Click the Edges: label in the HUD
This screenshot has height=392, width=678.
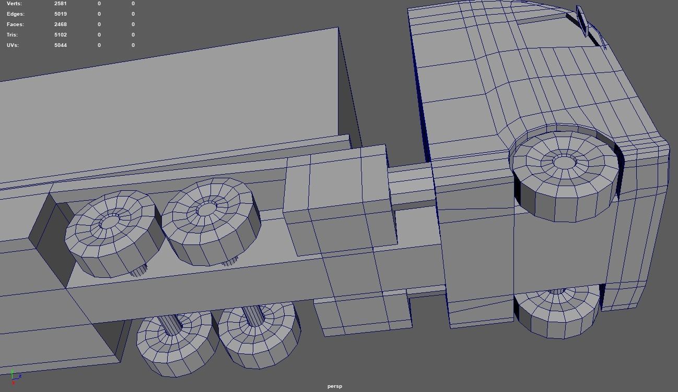click(16, 14)
